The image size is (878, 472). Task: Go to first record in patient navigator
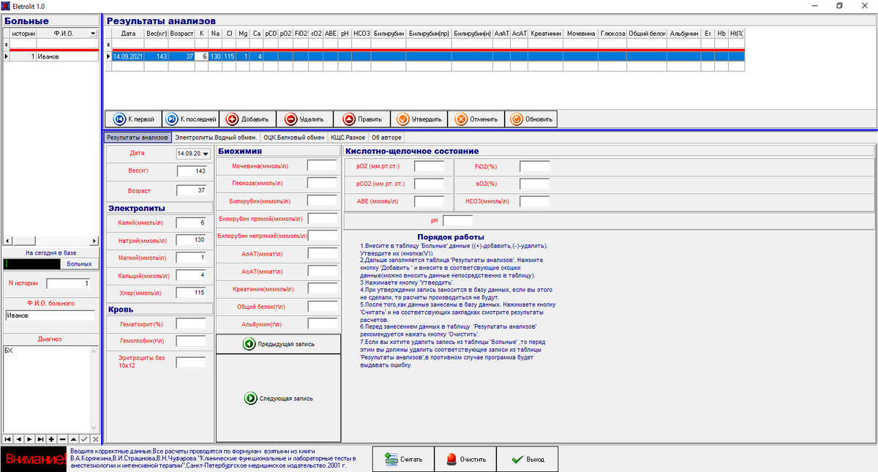click(x=7, y=438)
